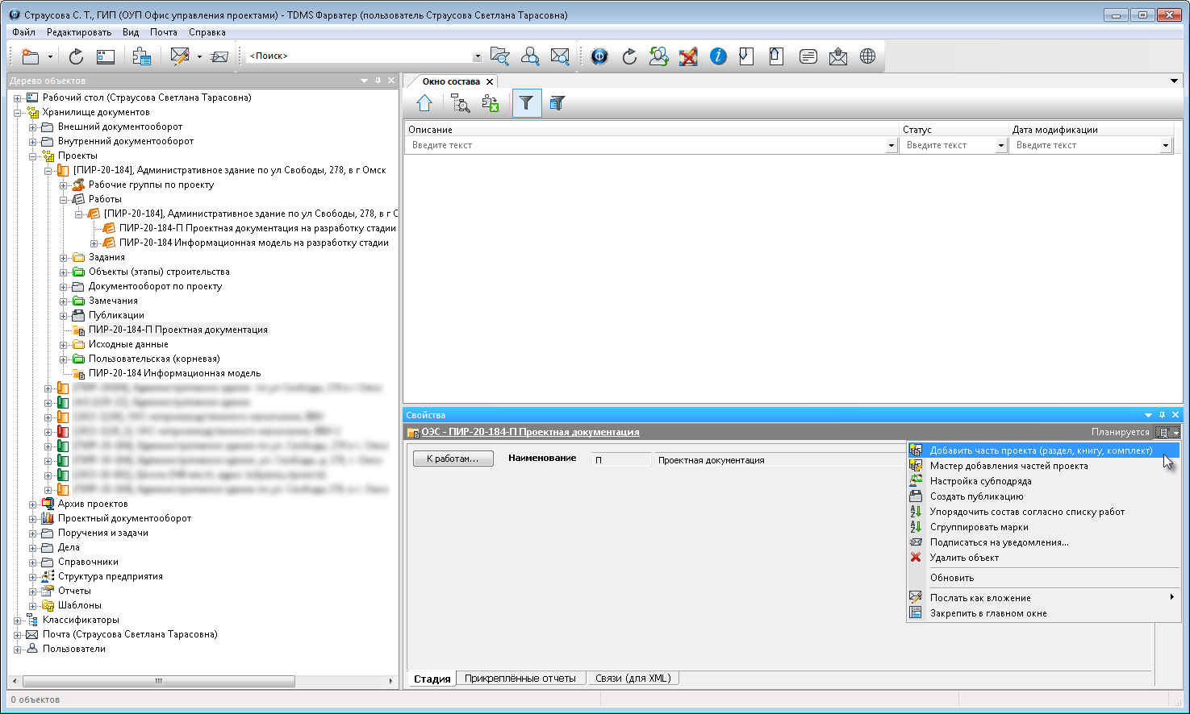This screenshot has width=1190, height=714.
Task: Choose Добавить часть проекта from context menu
Action: [x=1043, y=450]
